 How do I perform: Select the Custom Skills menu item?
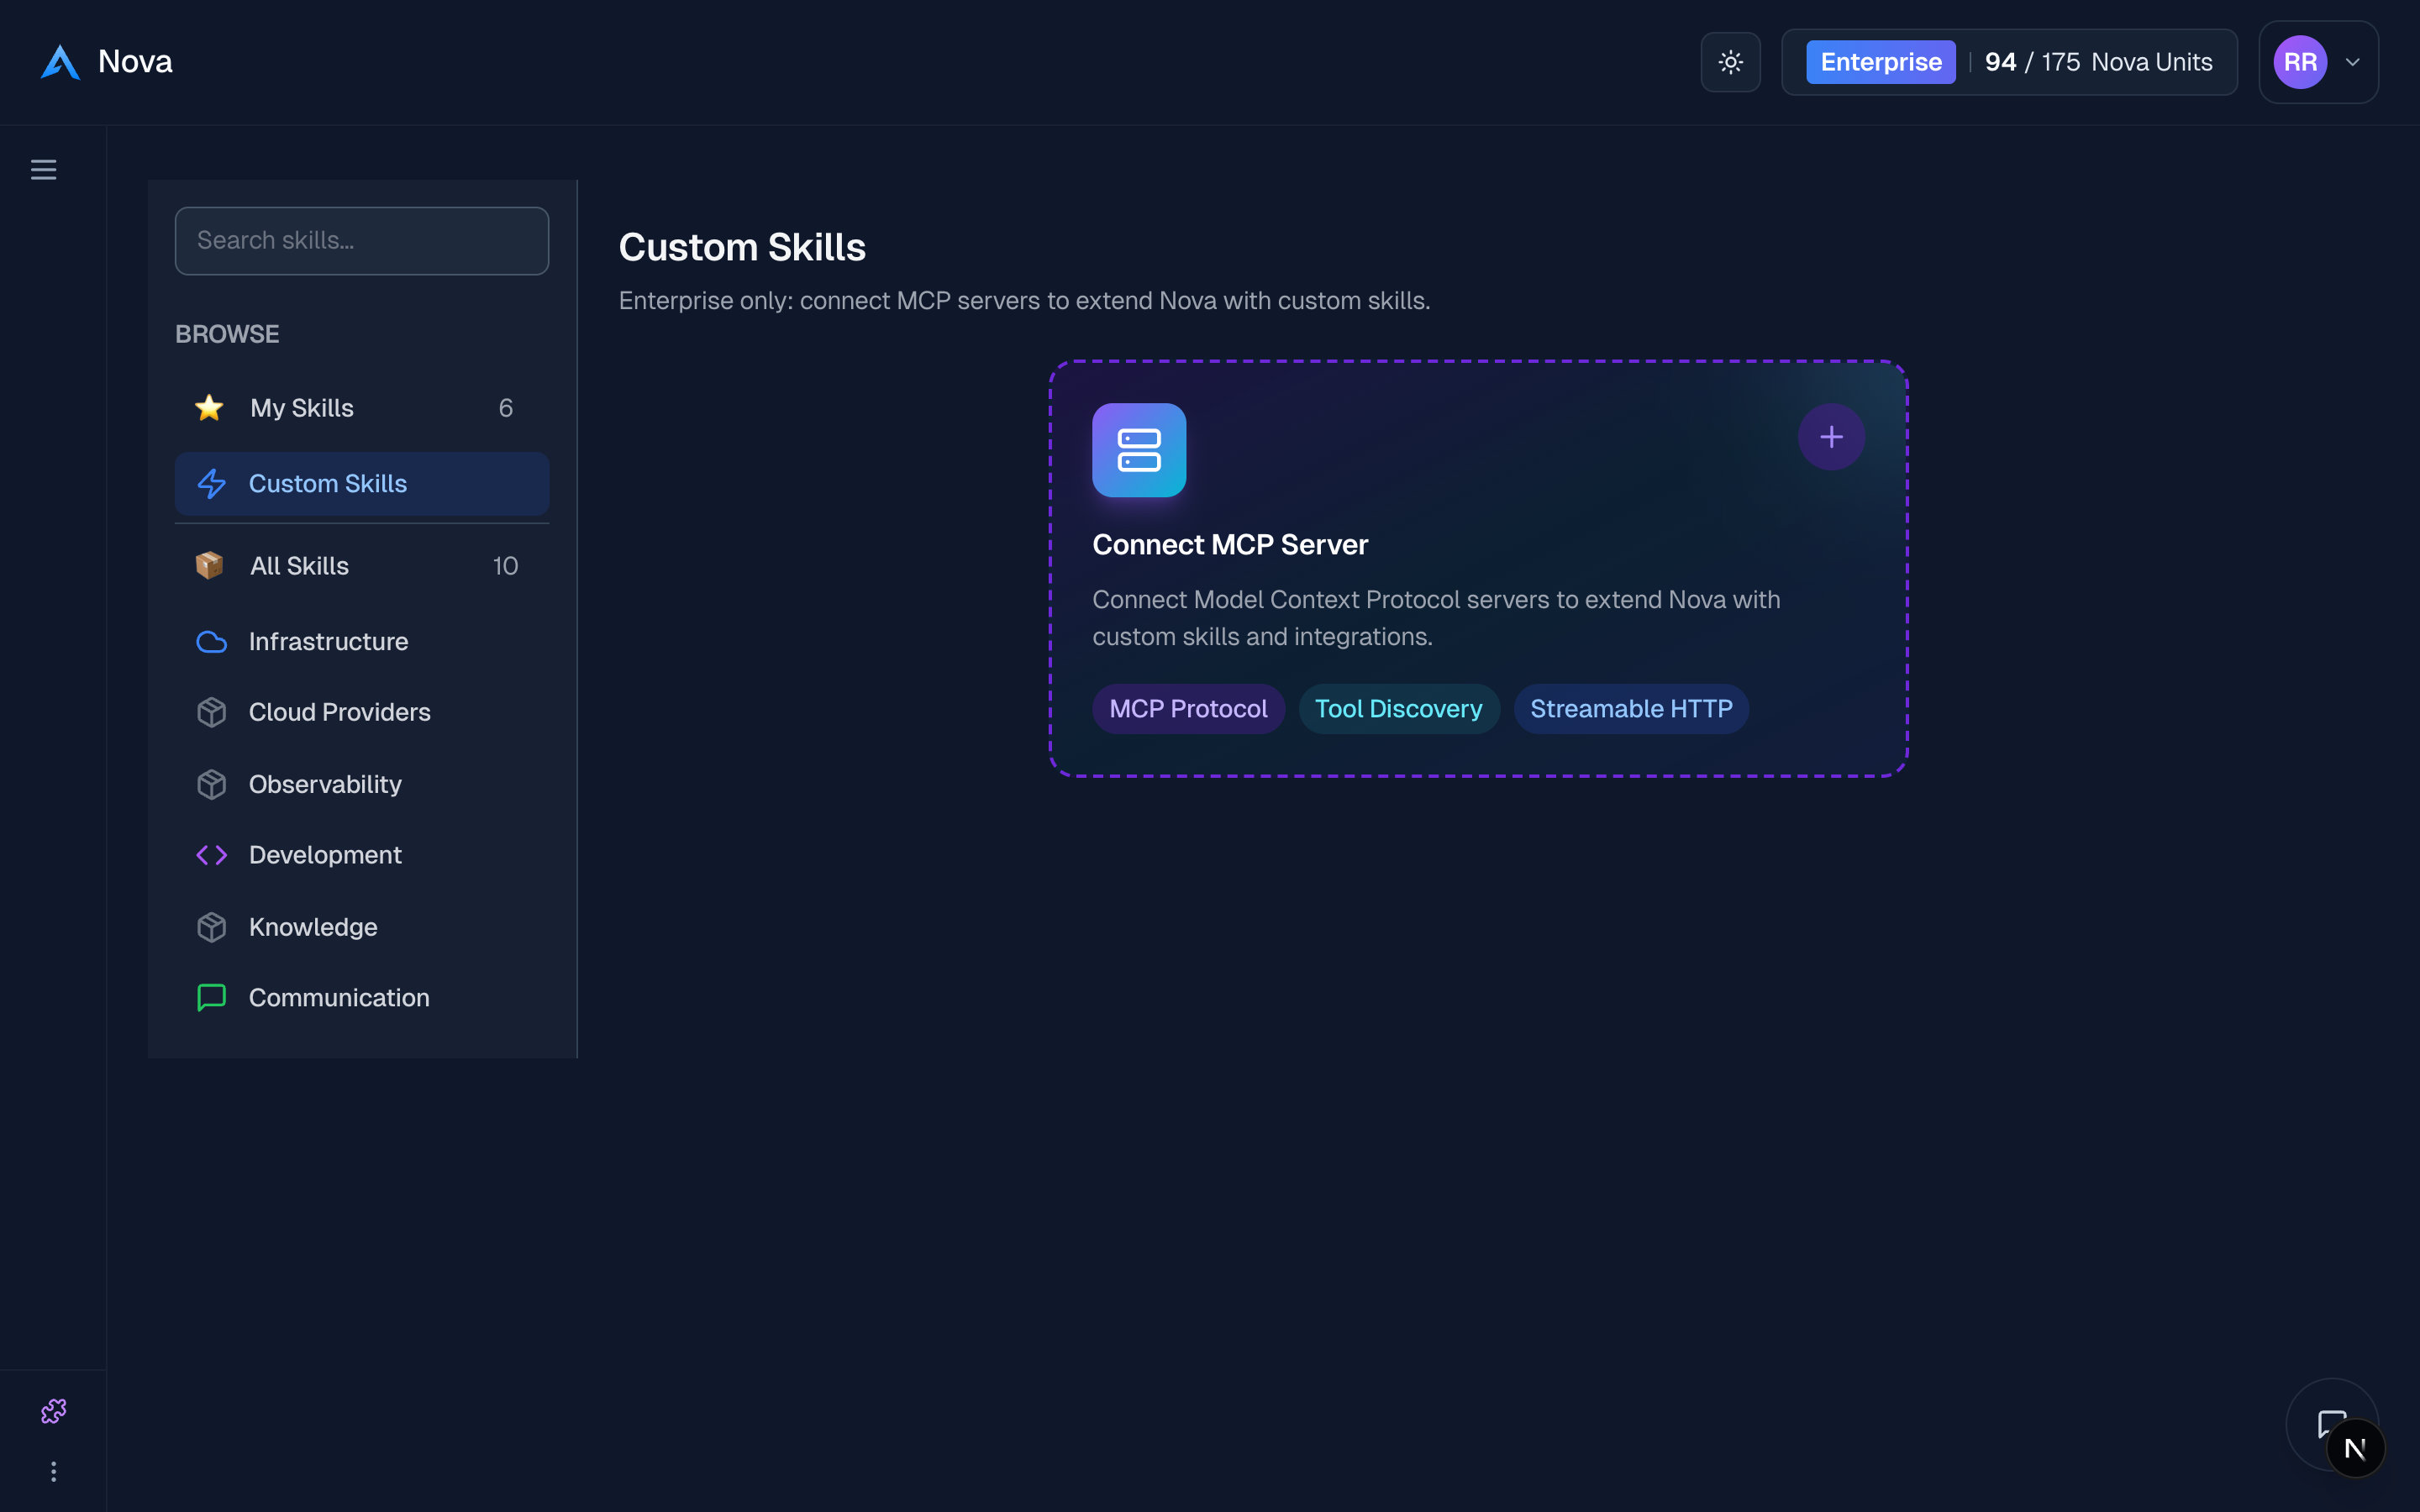click(362, 484)
